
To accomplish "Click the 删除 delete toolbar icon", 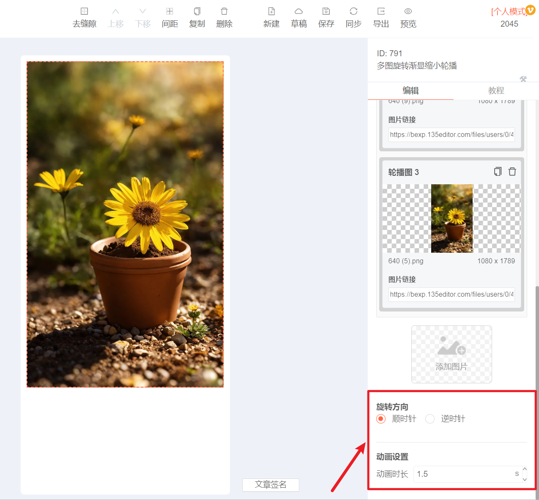I will (224, 11).
